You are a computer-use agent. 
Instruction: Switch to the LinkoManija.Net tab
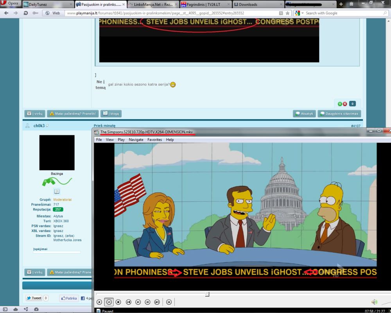[153, 4]
